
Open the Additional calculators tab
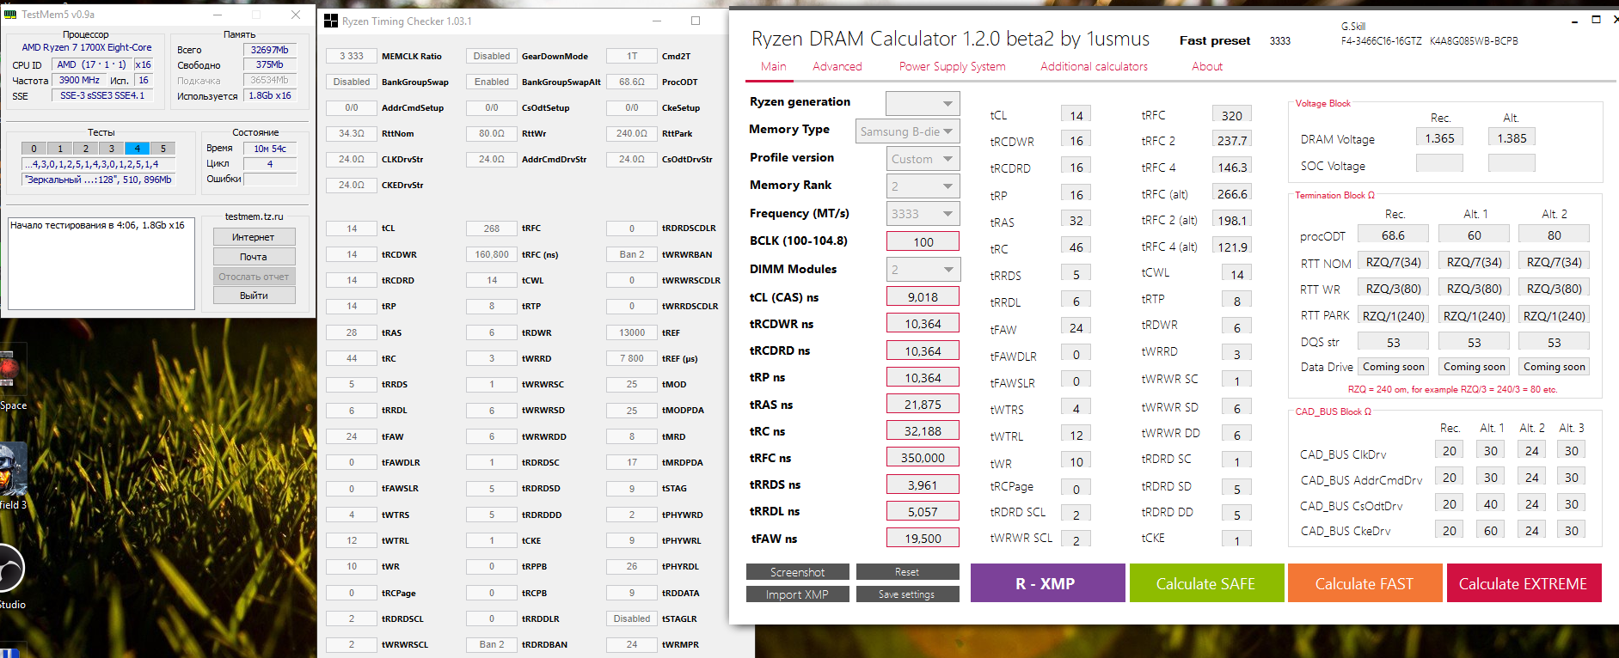(x=1094, y=66)
